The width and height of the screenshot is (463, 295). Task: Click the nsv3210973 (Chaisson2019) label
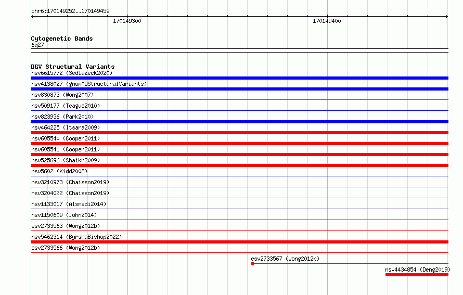[x=70, y=182]
